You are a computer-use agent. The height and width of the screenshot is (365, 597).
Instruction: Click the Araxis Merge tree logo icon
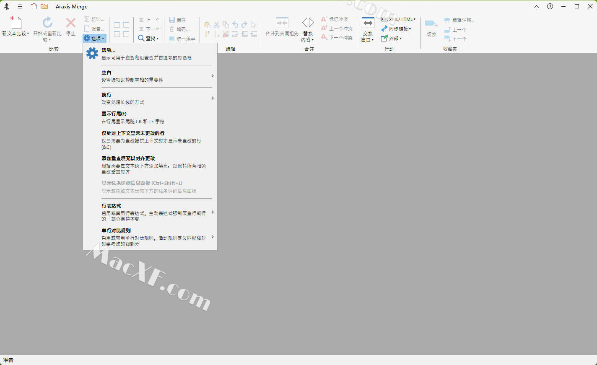pyautogui.click(x=7, y=6)
